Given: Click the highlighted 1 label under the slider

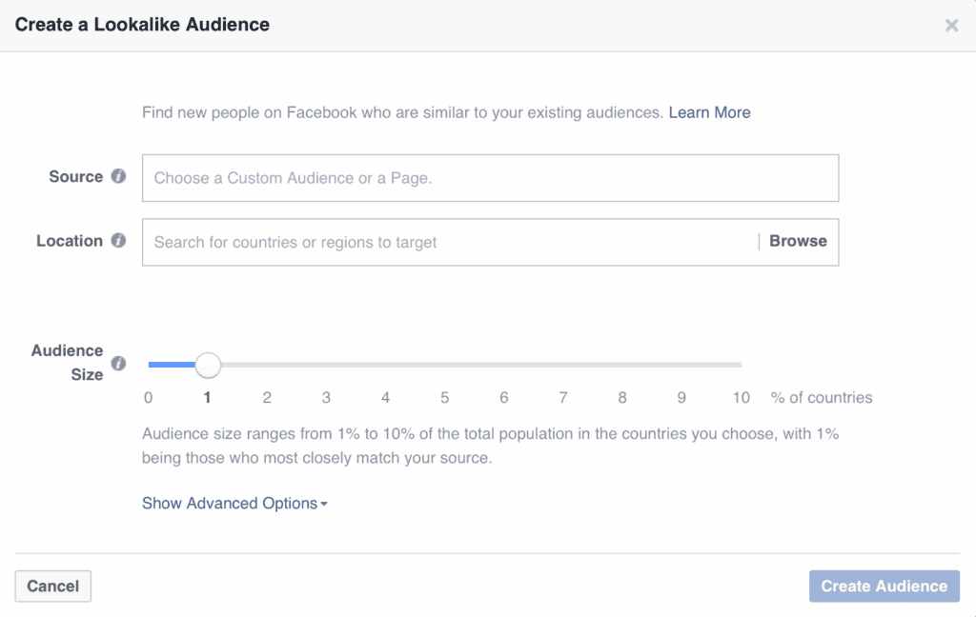Looking at the screenshot, I should coord(208,397).
